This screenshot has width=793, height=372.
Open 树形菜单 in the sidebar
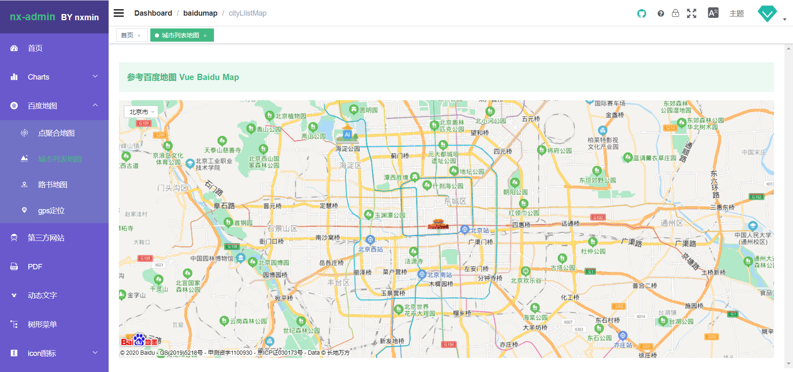pyautogui.click(x=54, y=325)
